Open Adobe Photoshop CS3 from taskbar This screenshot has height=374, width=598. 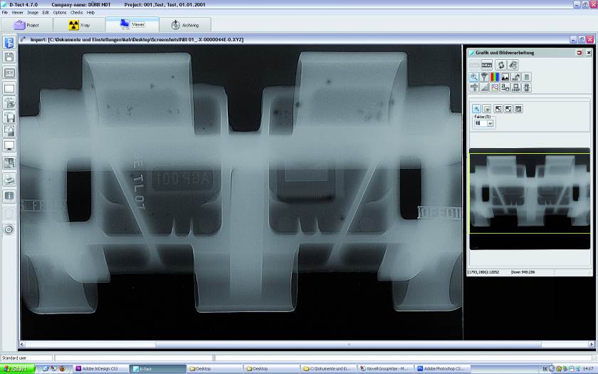443,368
